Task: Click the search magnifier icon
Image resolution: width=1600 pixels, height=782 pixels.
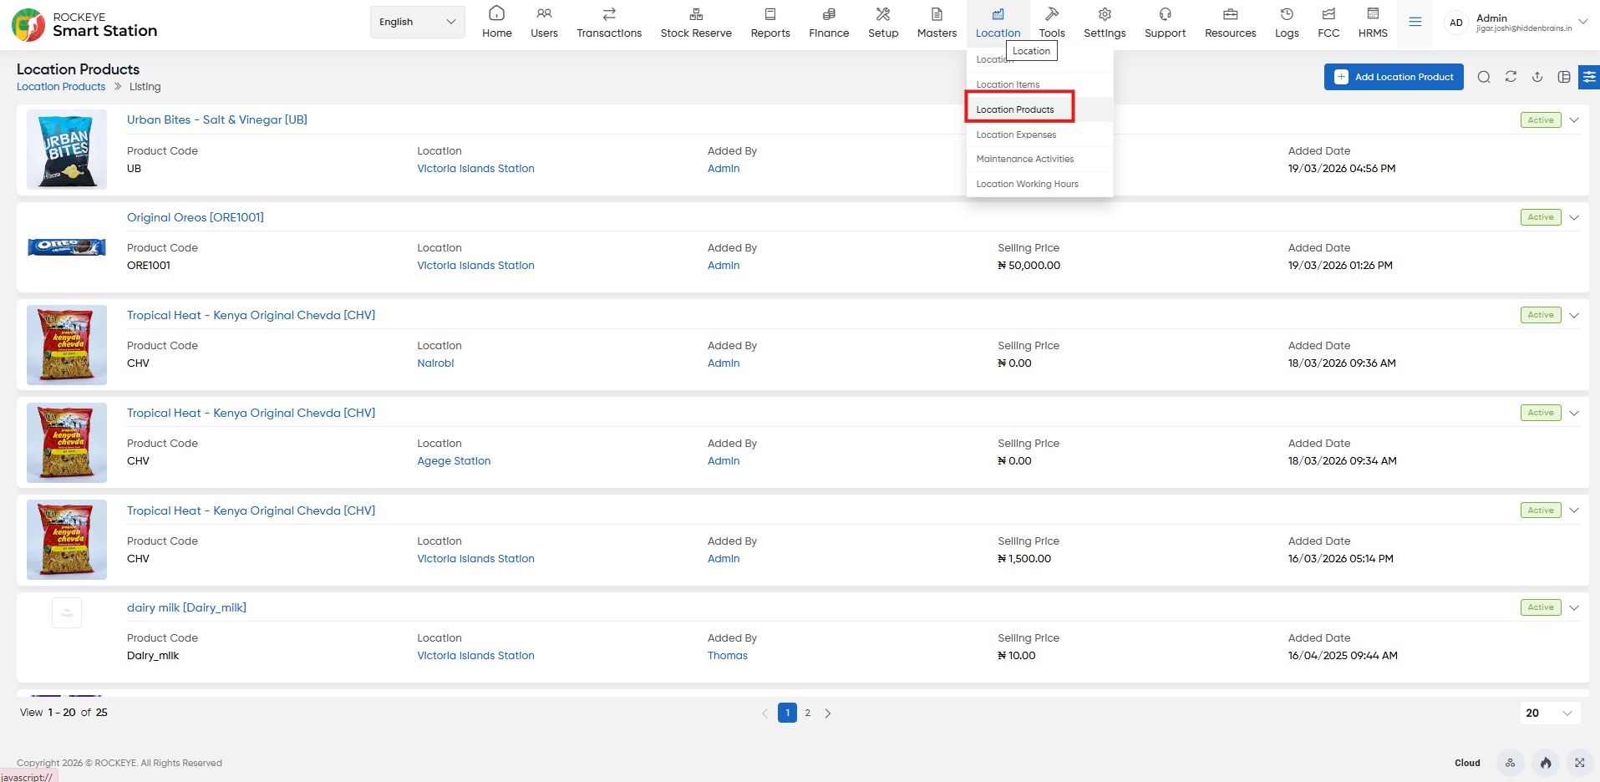Action: coord(1484,77)
